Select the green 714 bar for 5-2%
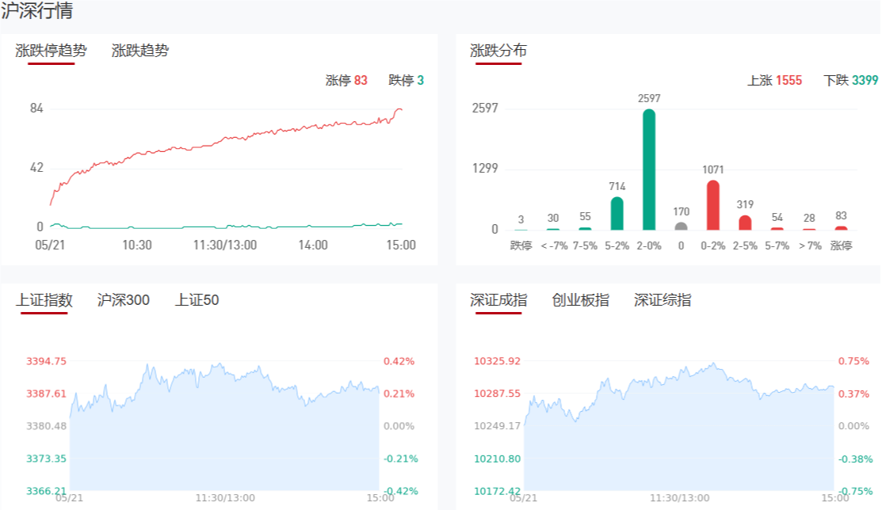The width and height of the screenshot is (882, 510). click(x=617, y=213)
